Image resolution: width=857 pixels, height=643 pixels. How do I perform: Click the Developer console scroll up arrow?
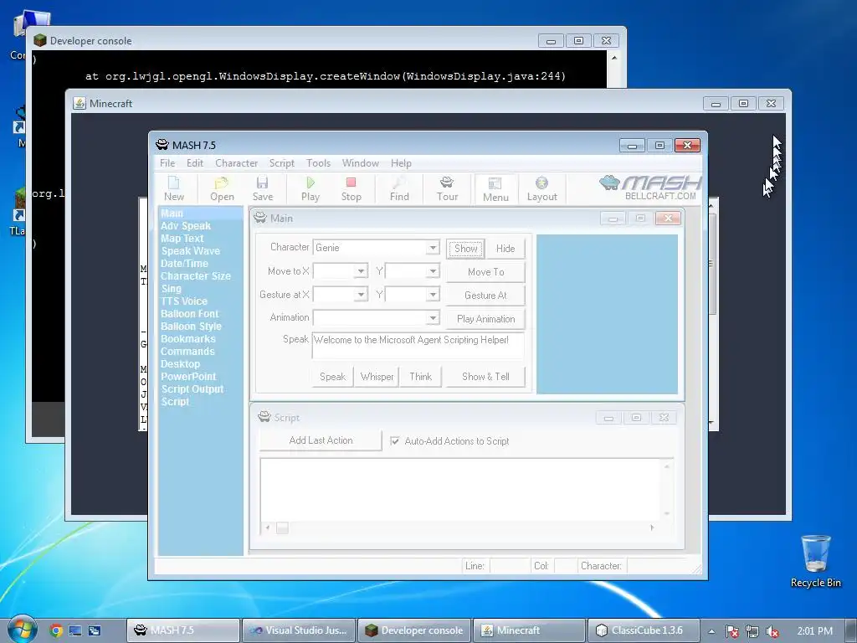pos(613,58)
